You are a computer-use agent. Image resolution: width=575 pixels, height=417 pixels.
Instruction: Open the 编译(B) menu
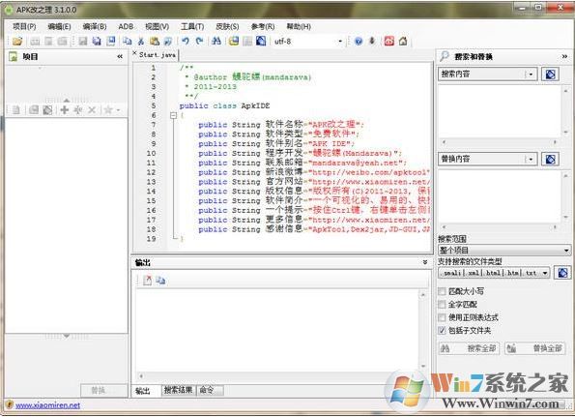(95, 26)
